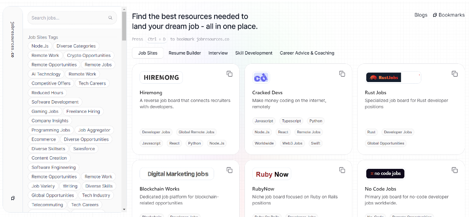Screen dimensions: 469x217
Task: Copy the Hiremong card link icon
Action: click(x=229, y=74)
